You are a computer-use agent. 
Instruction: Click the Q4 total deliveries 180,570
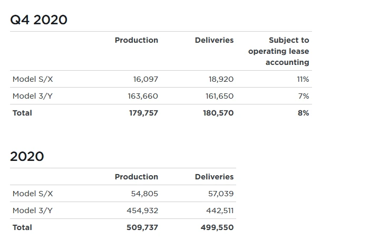(x=218, y=113)
